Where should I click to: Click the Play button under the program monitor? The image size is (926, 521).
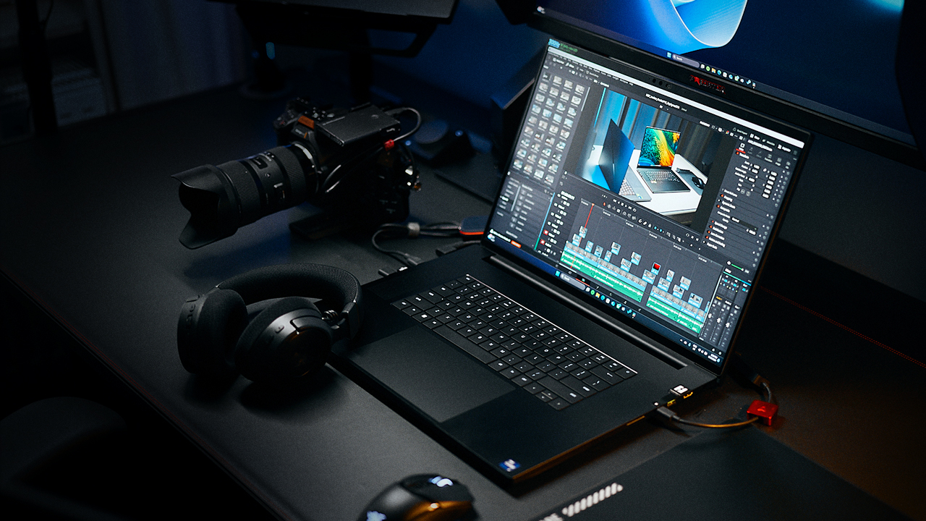tap(624, 204)
